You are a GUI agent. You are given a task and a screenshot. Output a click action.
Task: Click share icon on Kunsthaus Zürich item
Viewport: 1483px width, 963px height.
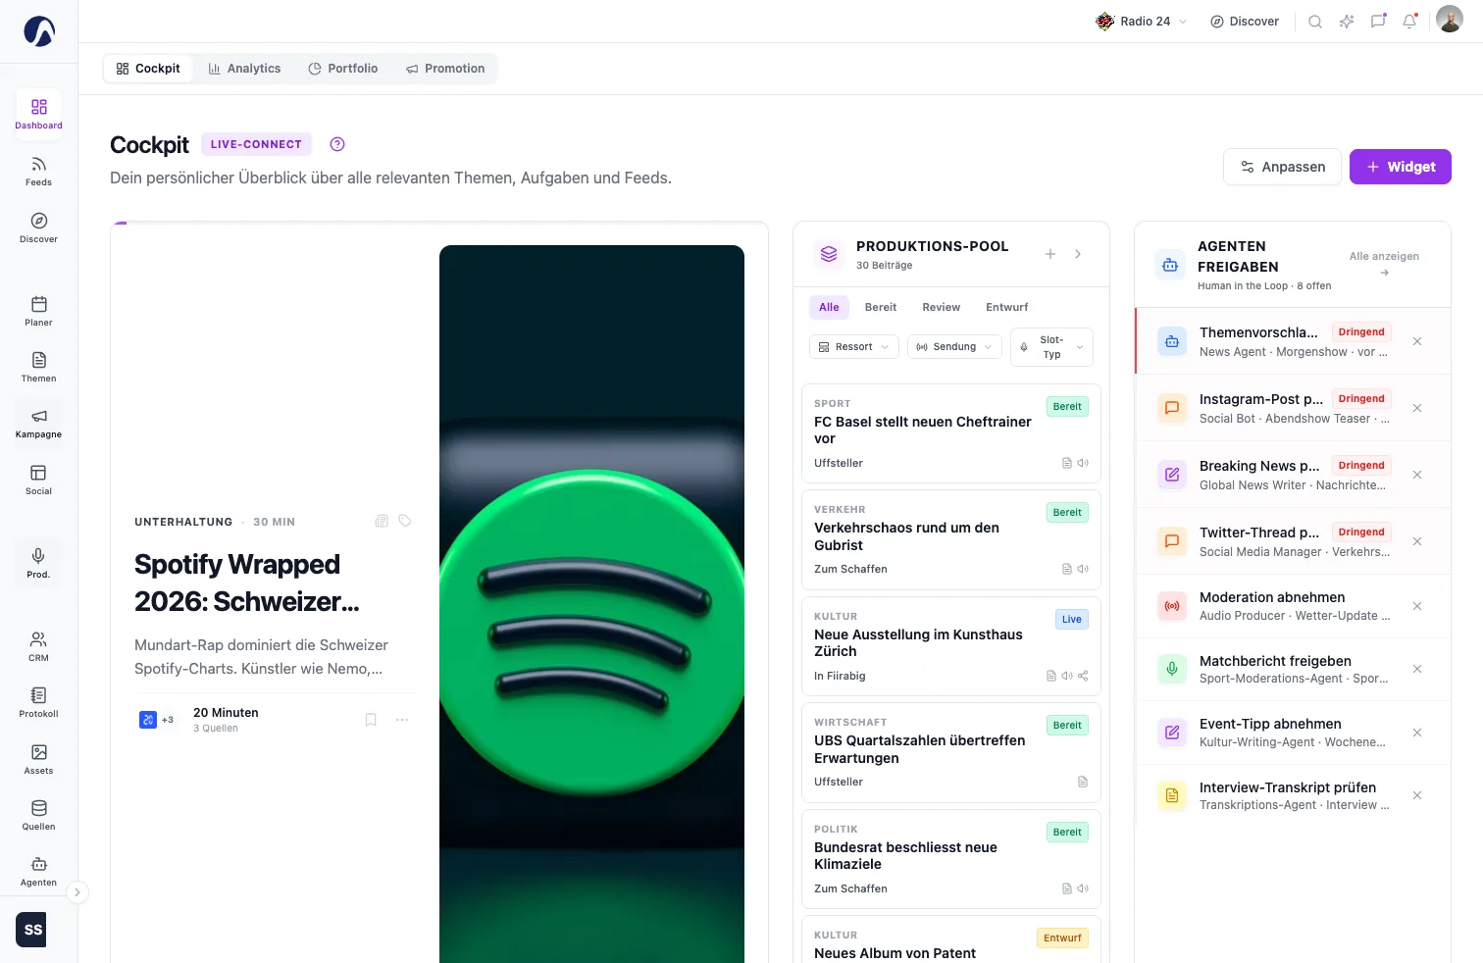1084,676
